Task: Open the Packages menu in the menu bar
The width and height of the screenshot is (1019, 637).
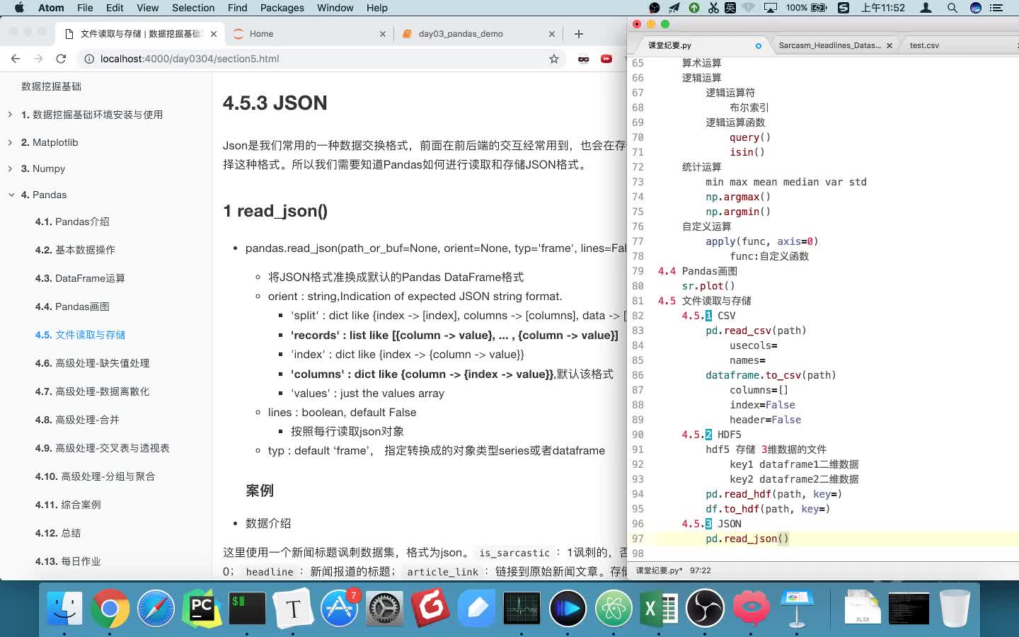Action: click(282, 8)
